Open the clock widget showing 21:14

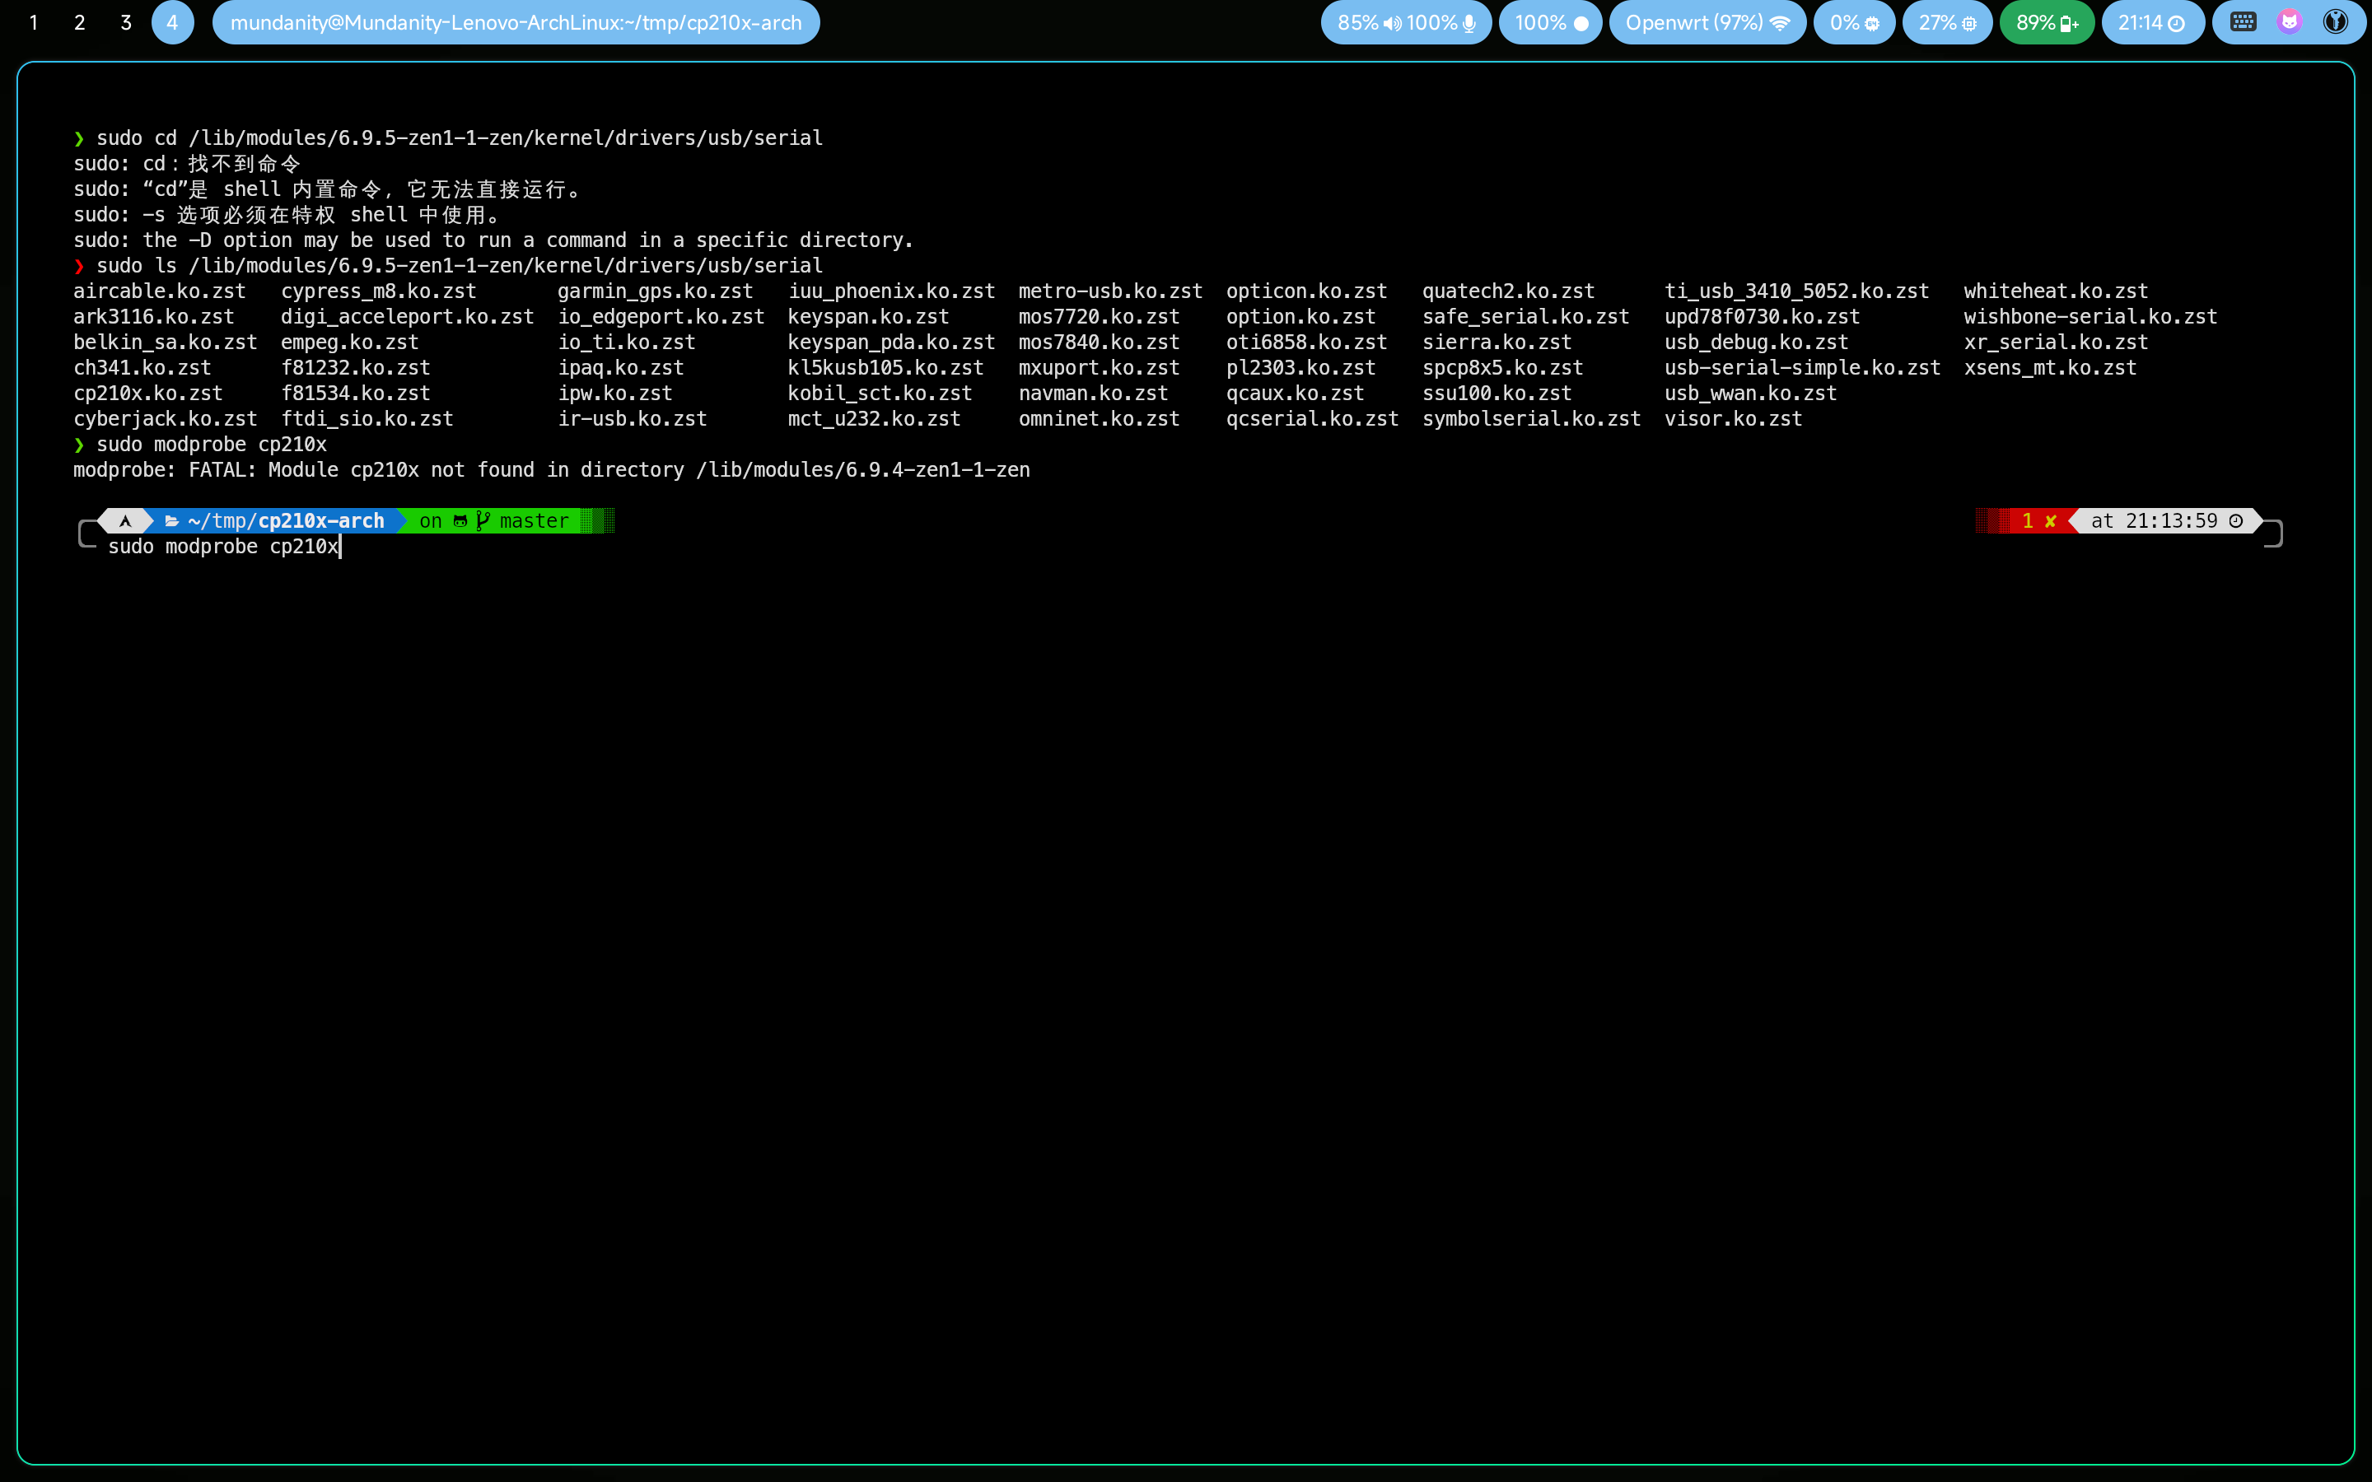[2152, 21]
